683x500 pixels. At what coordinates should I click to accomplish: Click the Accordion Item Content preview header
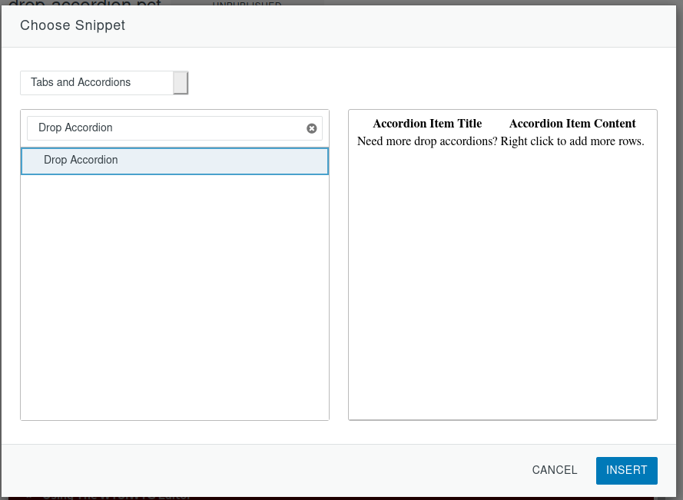(x=572, y=124)
